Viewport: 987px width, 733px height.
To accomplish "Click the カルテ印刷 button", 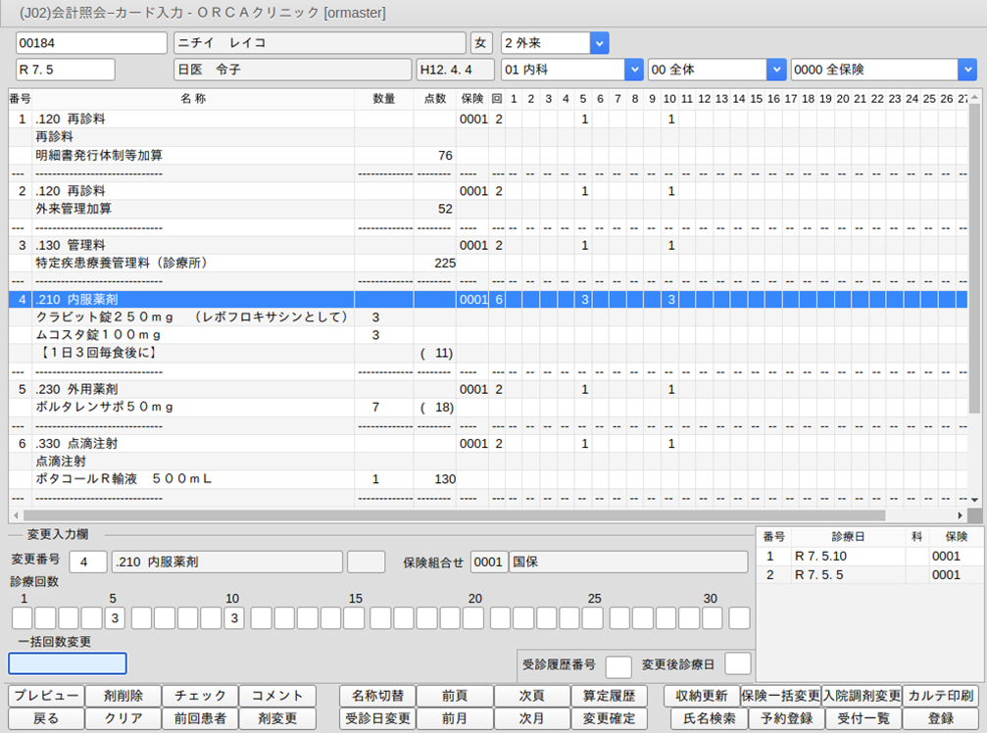I will click(x=940, y=696).
